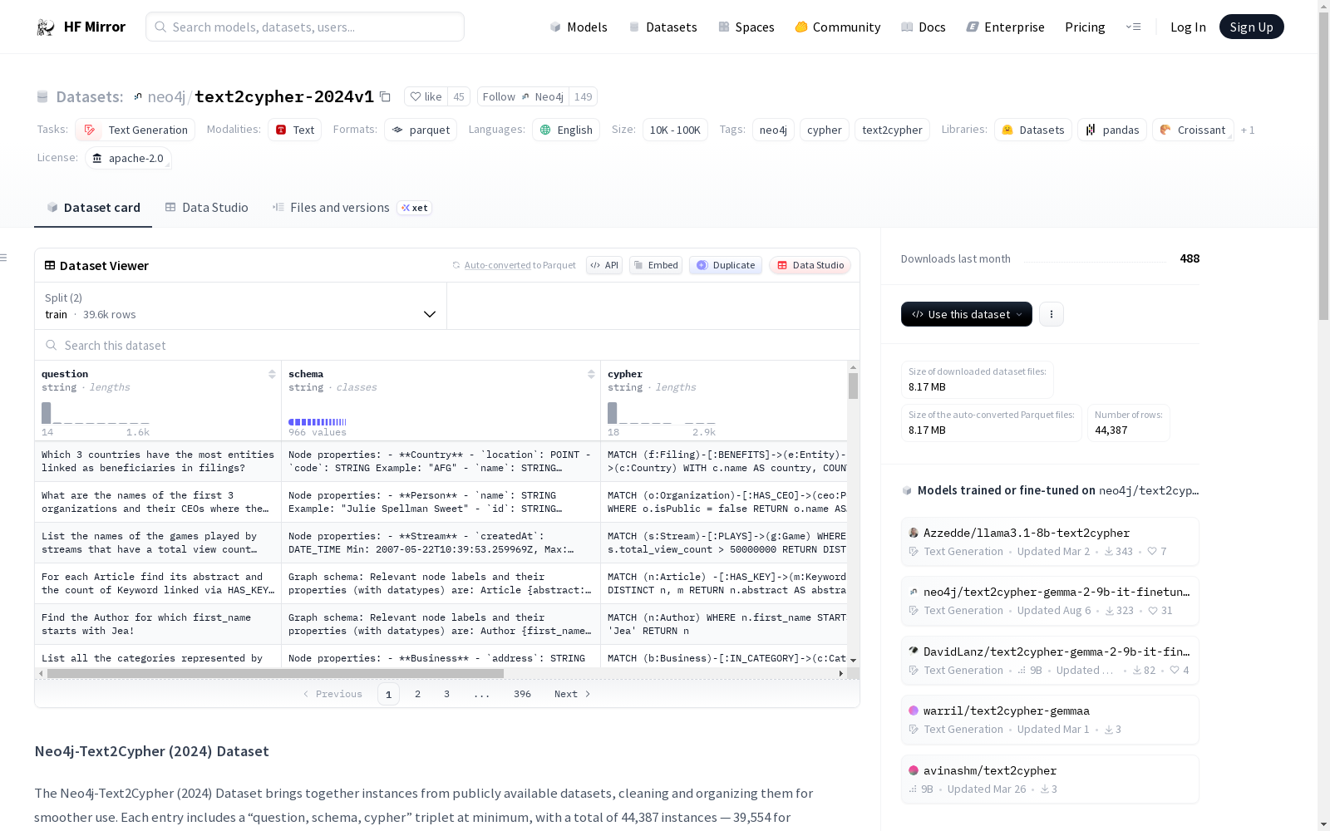The height and width of the screenshot is (831, 1330).
Task: Copy the dataset name with the copy icon
Action: [x=385, y=97]
